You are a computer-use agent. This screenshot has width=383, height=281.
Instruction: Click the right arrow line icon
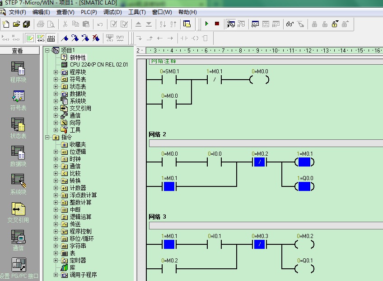tap(170, 38)
